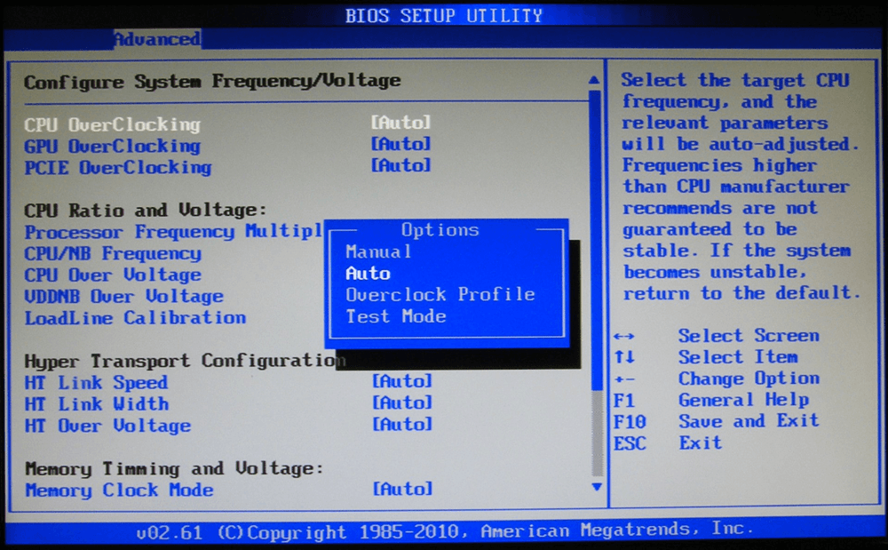888x550 pixels.
Task: Select the Advanced tab
Action: [x=157, y=39]
